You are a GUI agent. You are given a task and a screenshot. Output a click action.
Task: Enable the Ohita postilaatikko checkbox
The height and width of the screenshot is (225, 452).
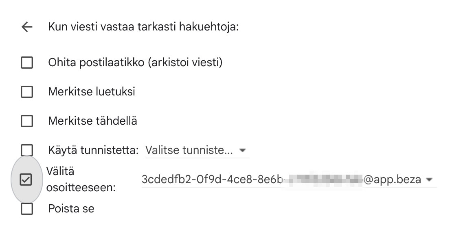pos(27,63)
